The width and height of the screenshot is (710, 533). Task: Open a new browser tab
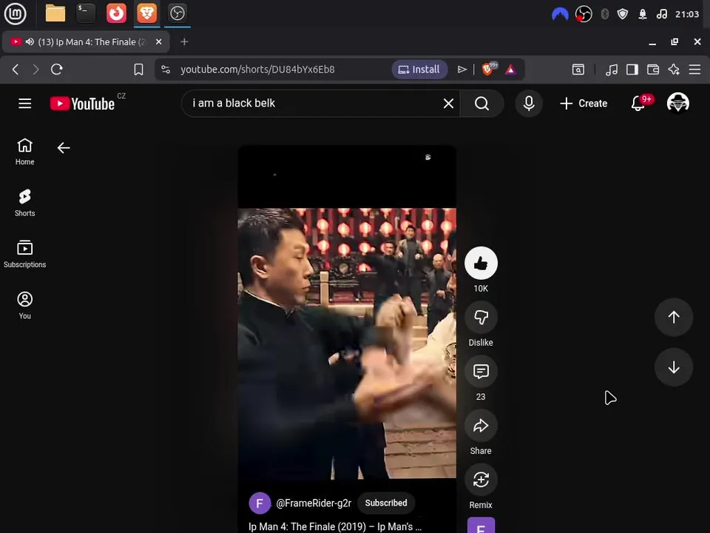coord(184,41)
